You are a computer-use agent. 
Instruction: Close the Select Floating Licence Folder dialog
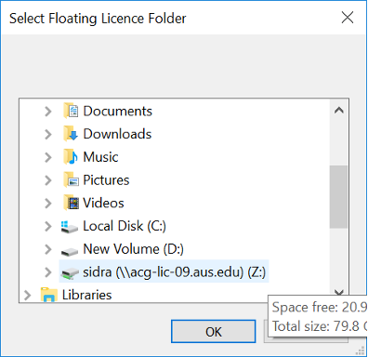[x=348, y=18]
